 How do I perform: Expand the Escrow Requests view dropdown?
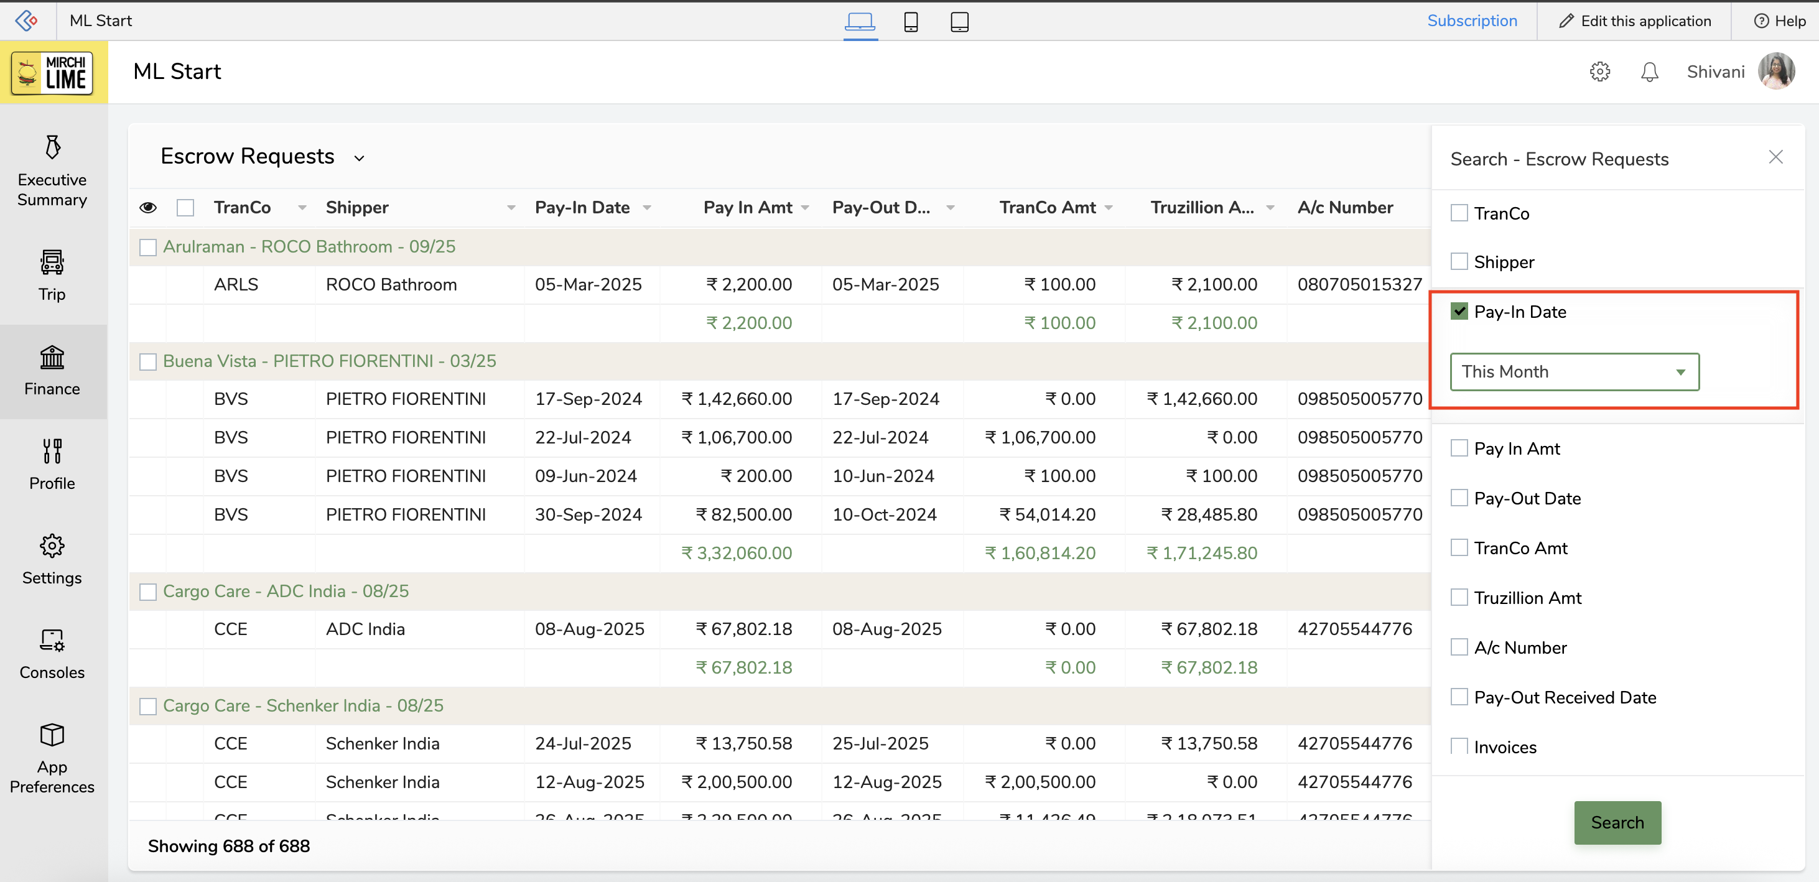pos(359,158)
